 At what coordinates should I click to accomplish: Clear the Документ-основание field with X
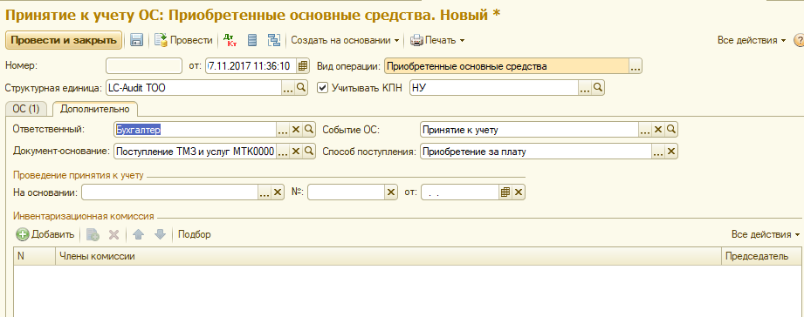[295, 152]
